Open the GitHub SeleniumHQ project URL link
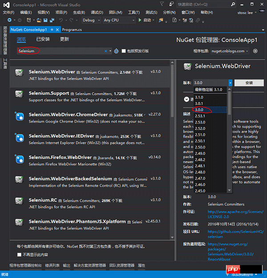267x278 pixels. 235,234
